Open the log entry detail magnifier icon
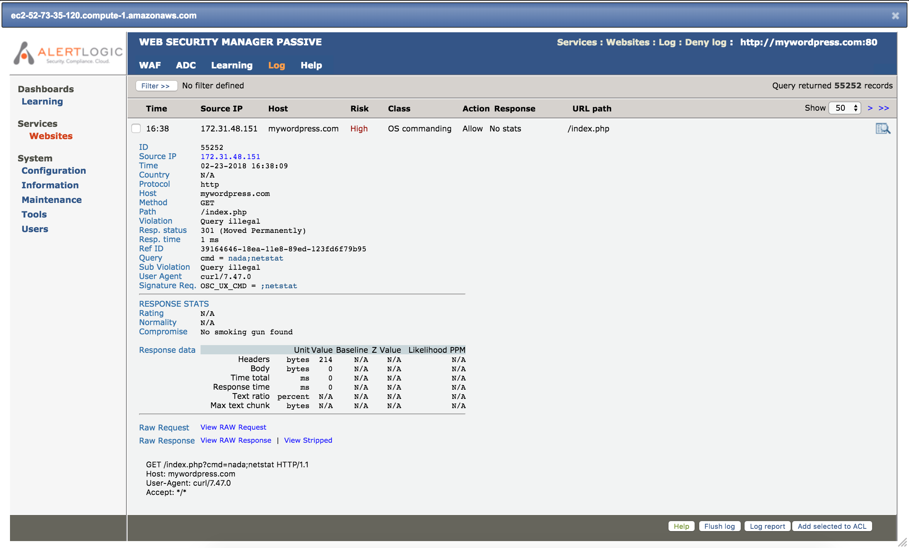This screenshot has height=548, width=909. (882, 129)
